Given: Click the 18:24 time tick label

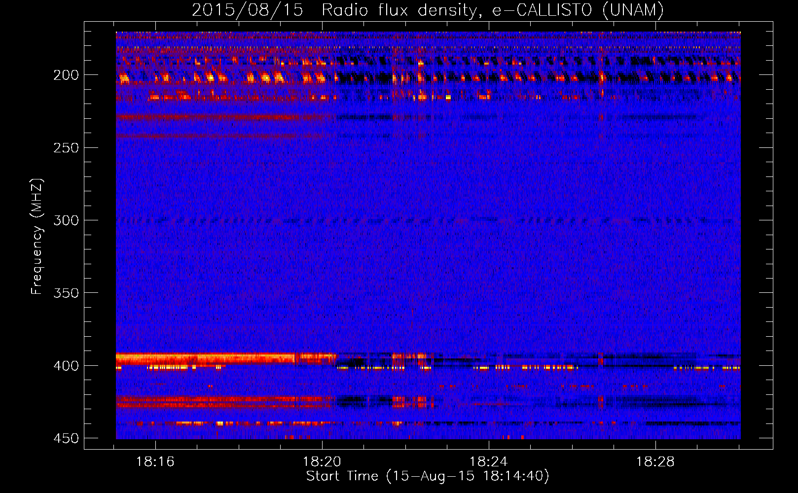Looking at the screenshot, I should [x=489, y=462].
